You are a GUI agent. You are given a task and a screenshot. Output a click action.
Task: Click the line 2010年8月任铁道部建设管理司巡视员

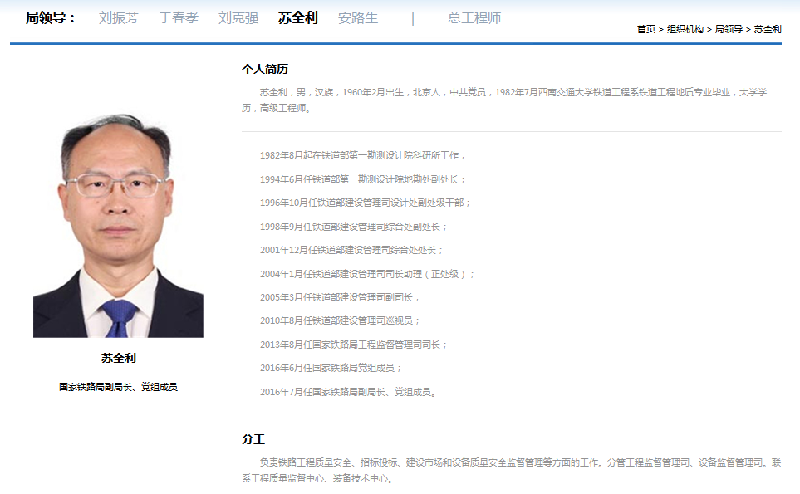(339, 320)
